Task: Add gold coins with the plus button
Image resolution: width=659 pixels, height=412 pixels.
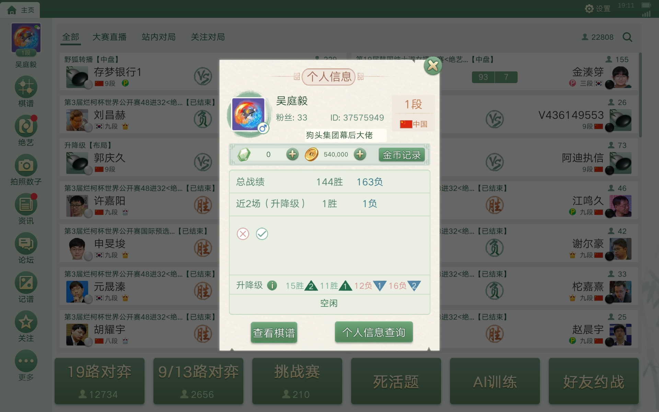Action: [x=360, y=154]
